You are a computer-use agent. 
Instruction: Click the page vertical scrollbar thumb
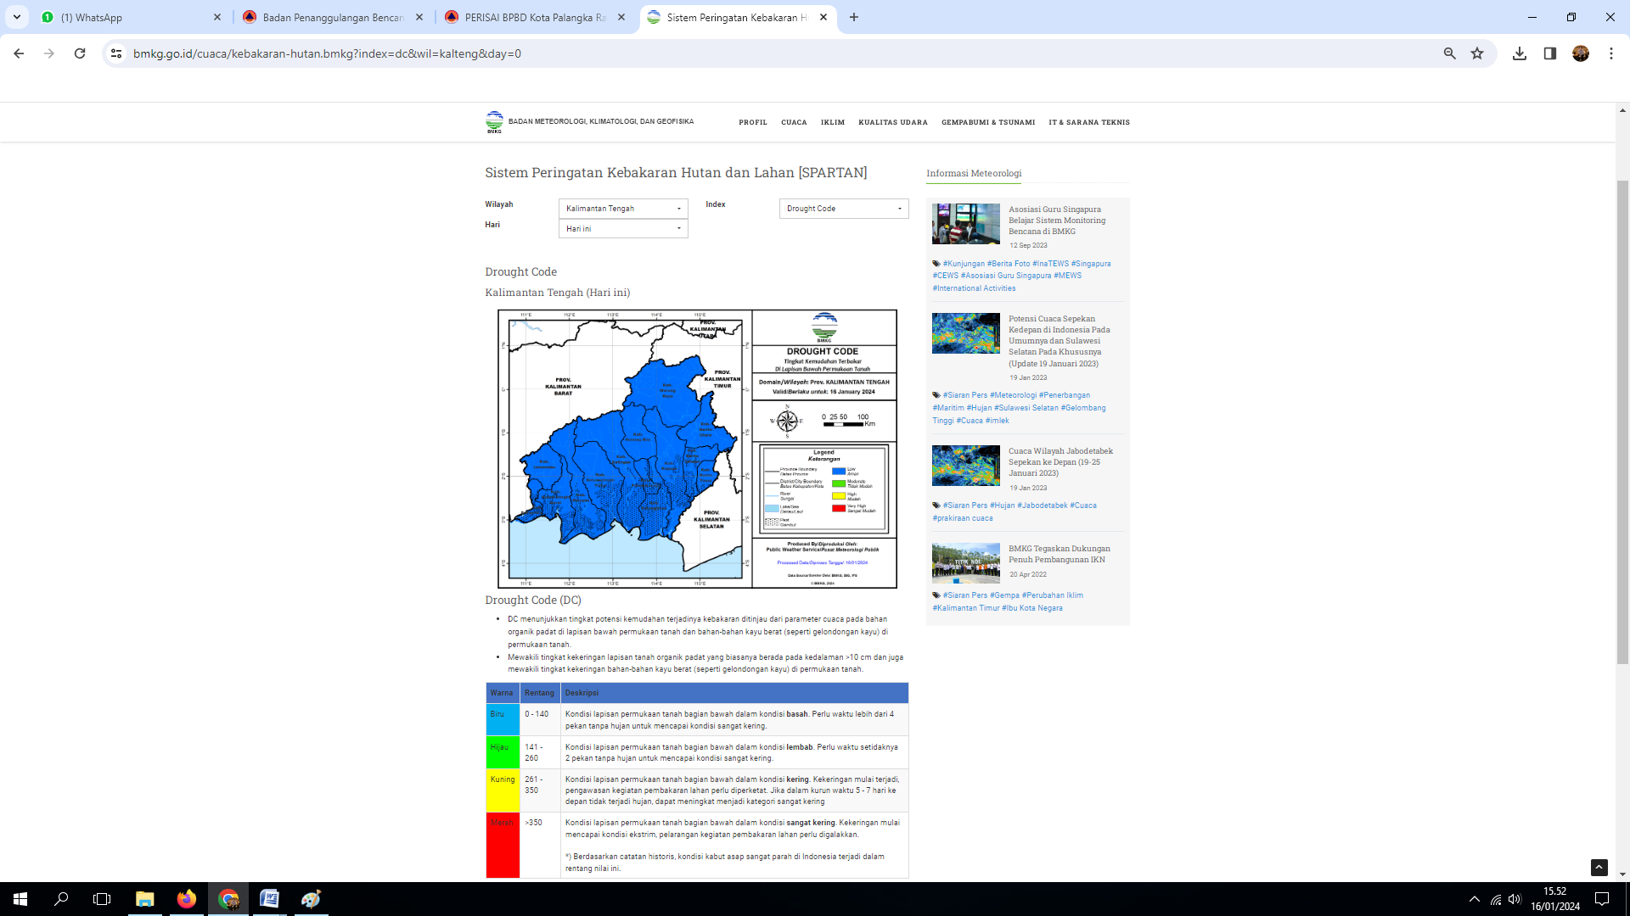coord(1622,422)
